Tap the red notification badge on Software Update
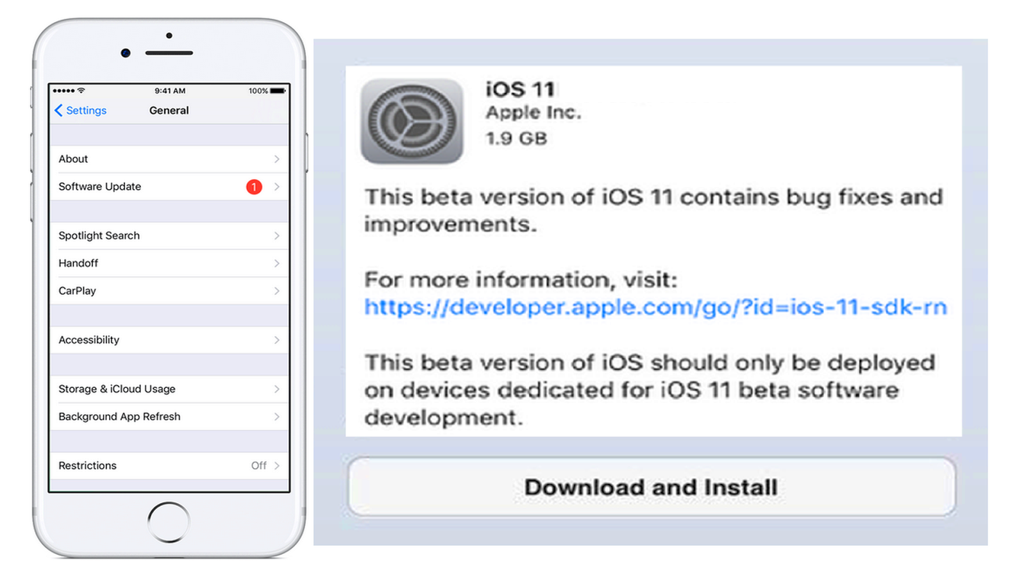Image resolution: width=1026 pixels, height=577 pixels. pos(254,187)
